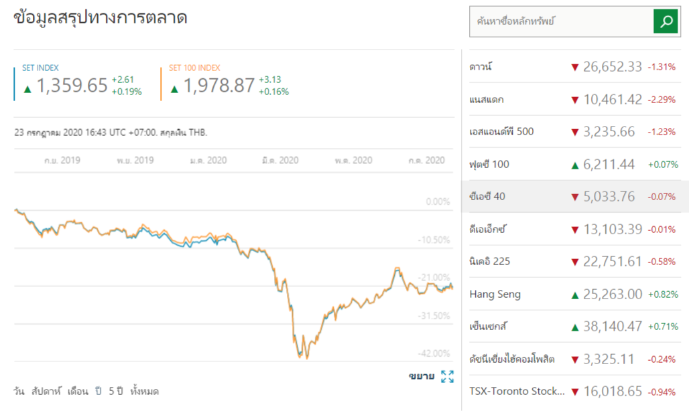
Task: Select the ซีเอซี 40 index row
Action: pos(487,197)
